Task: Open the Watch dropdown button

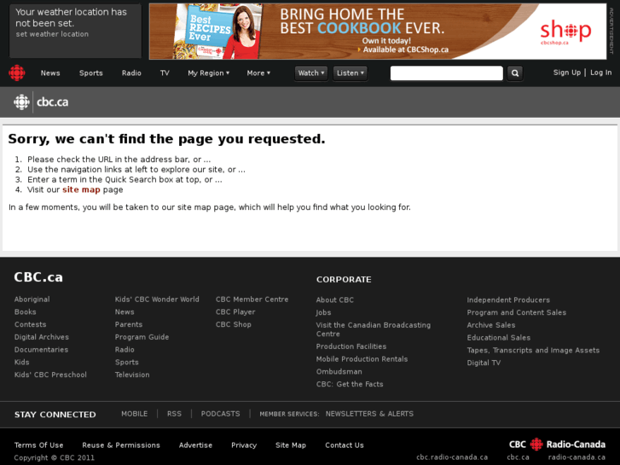Action: tap(311, 73)
